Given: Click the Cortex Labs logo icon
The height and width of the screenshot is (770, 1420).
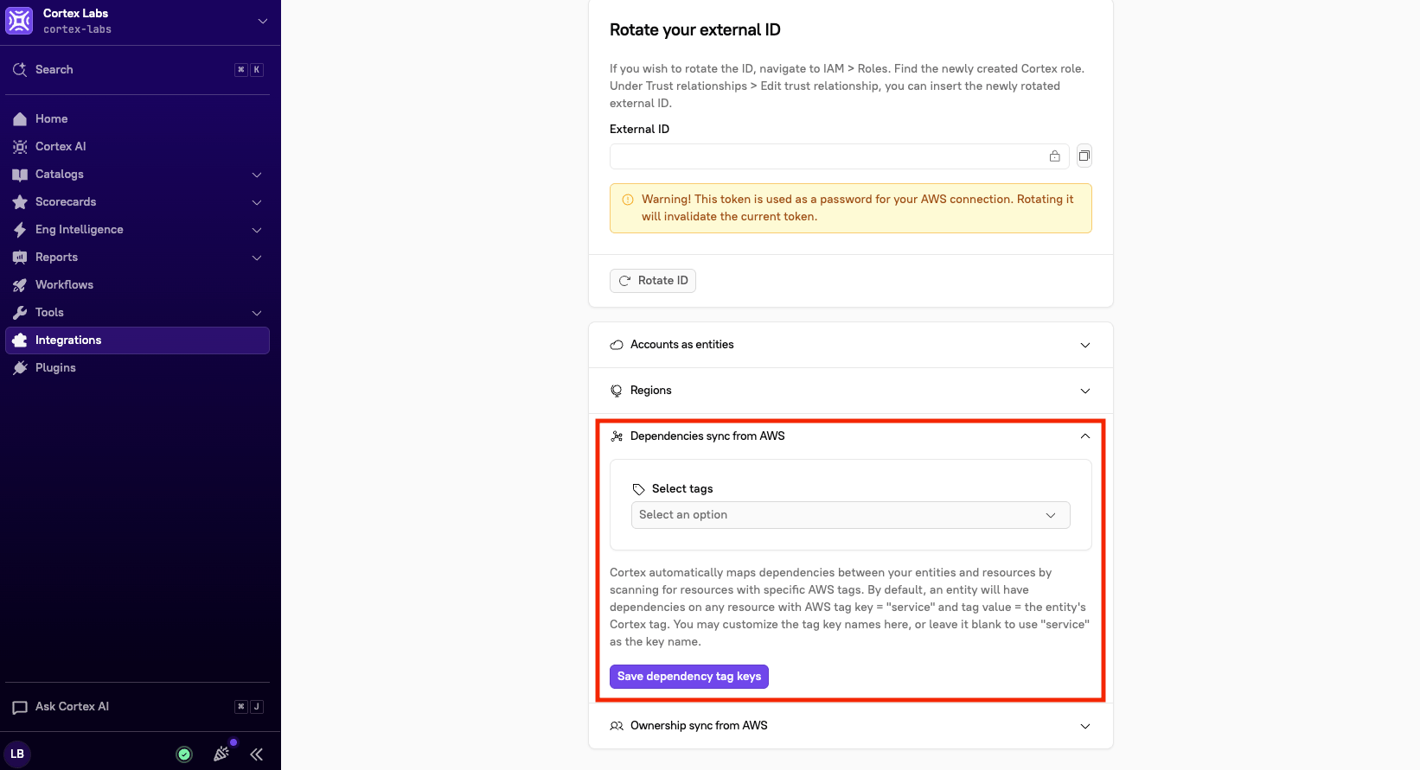Looking at the screenshot, I should [19, 21].
